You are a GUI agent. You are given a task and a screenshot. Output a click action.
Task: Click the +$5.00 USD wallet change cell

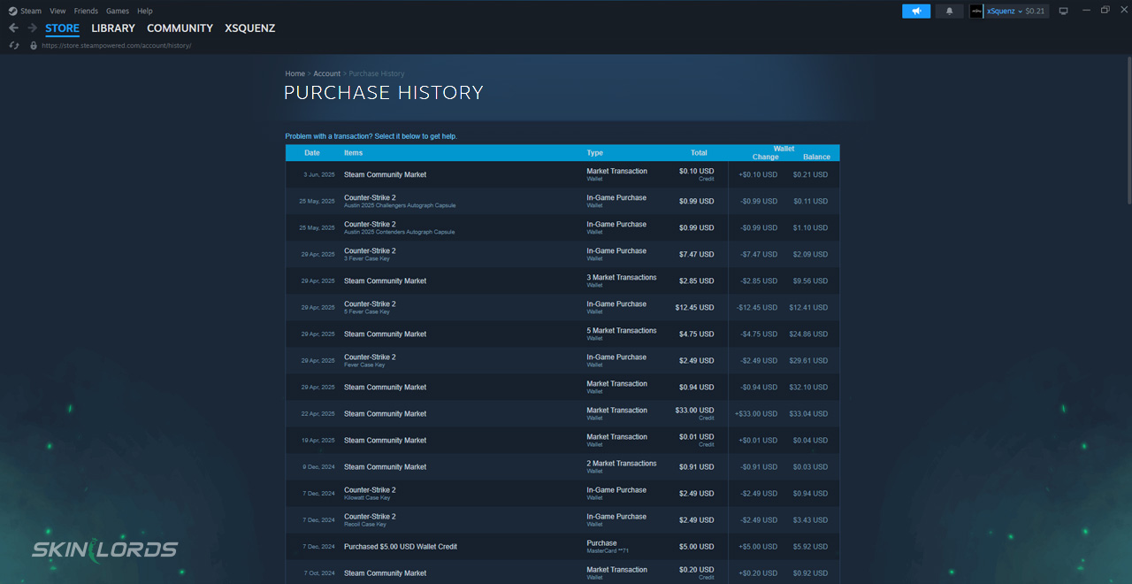point(758,546)
